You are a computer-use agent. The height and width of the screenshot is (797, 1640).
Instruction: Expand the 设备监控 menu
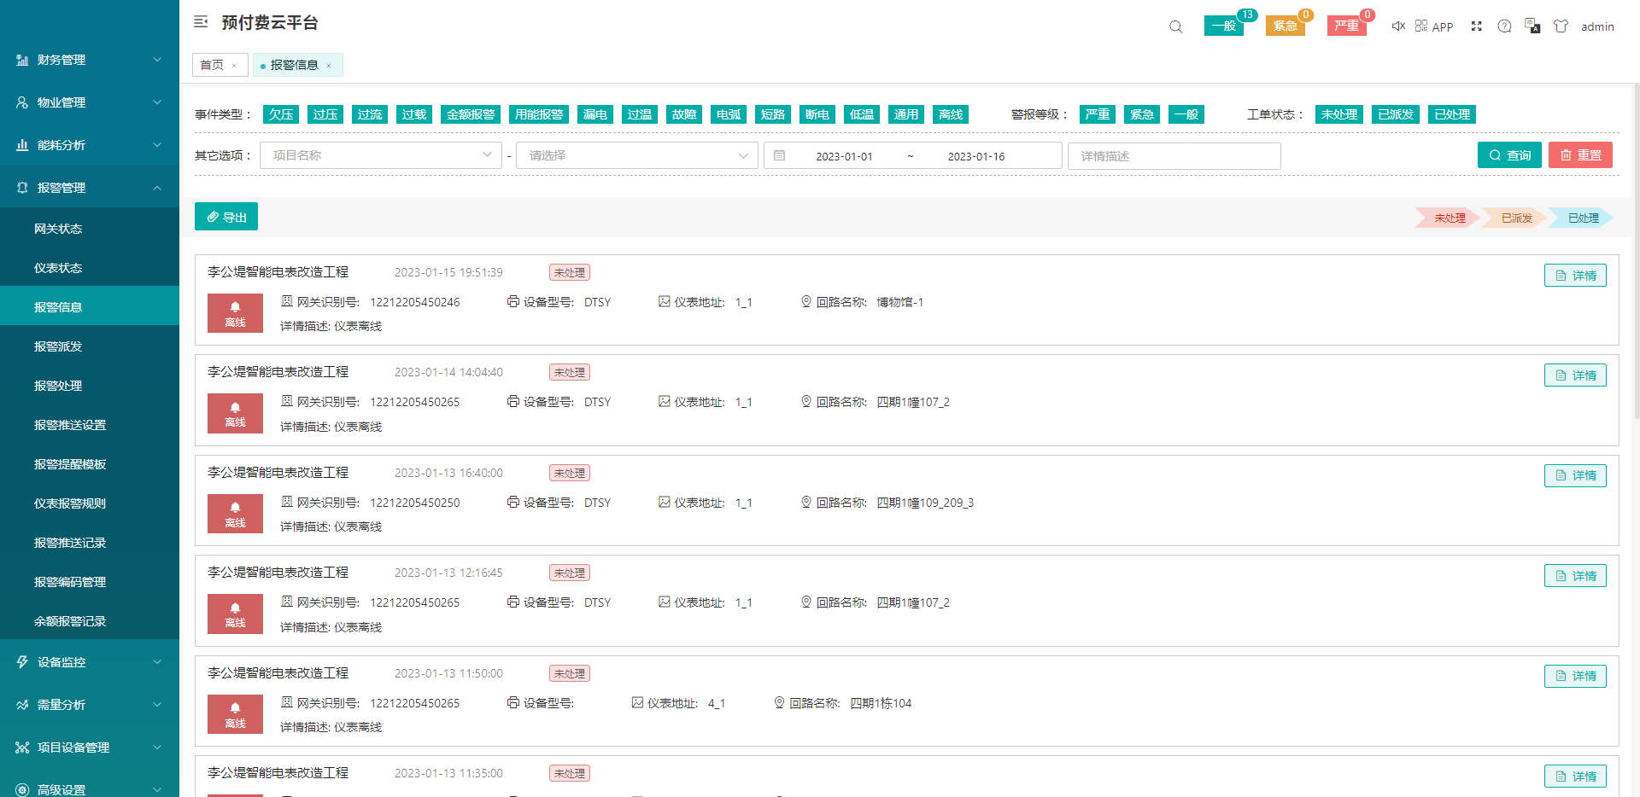(90, 662)
